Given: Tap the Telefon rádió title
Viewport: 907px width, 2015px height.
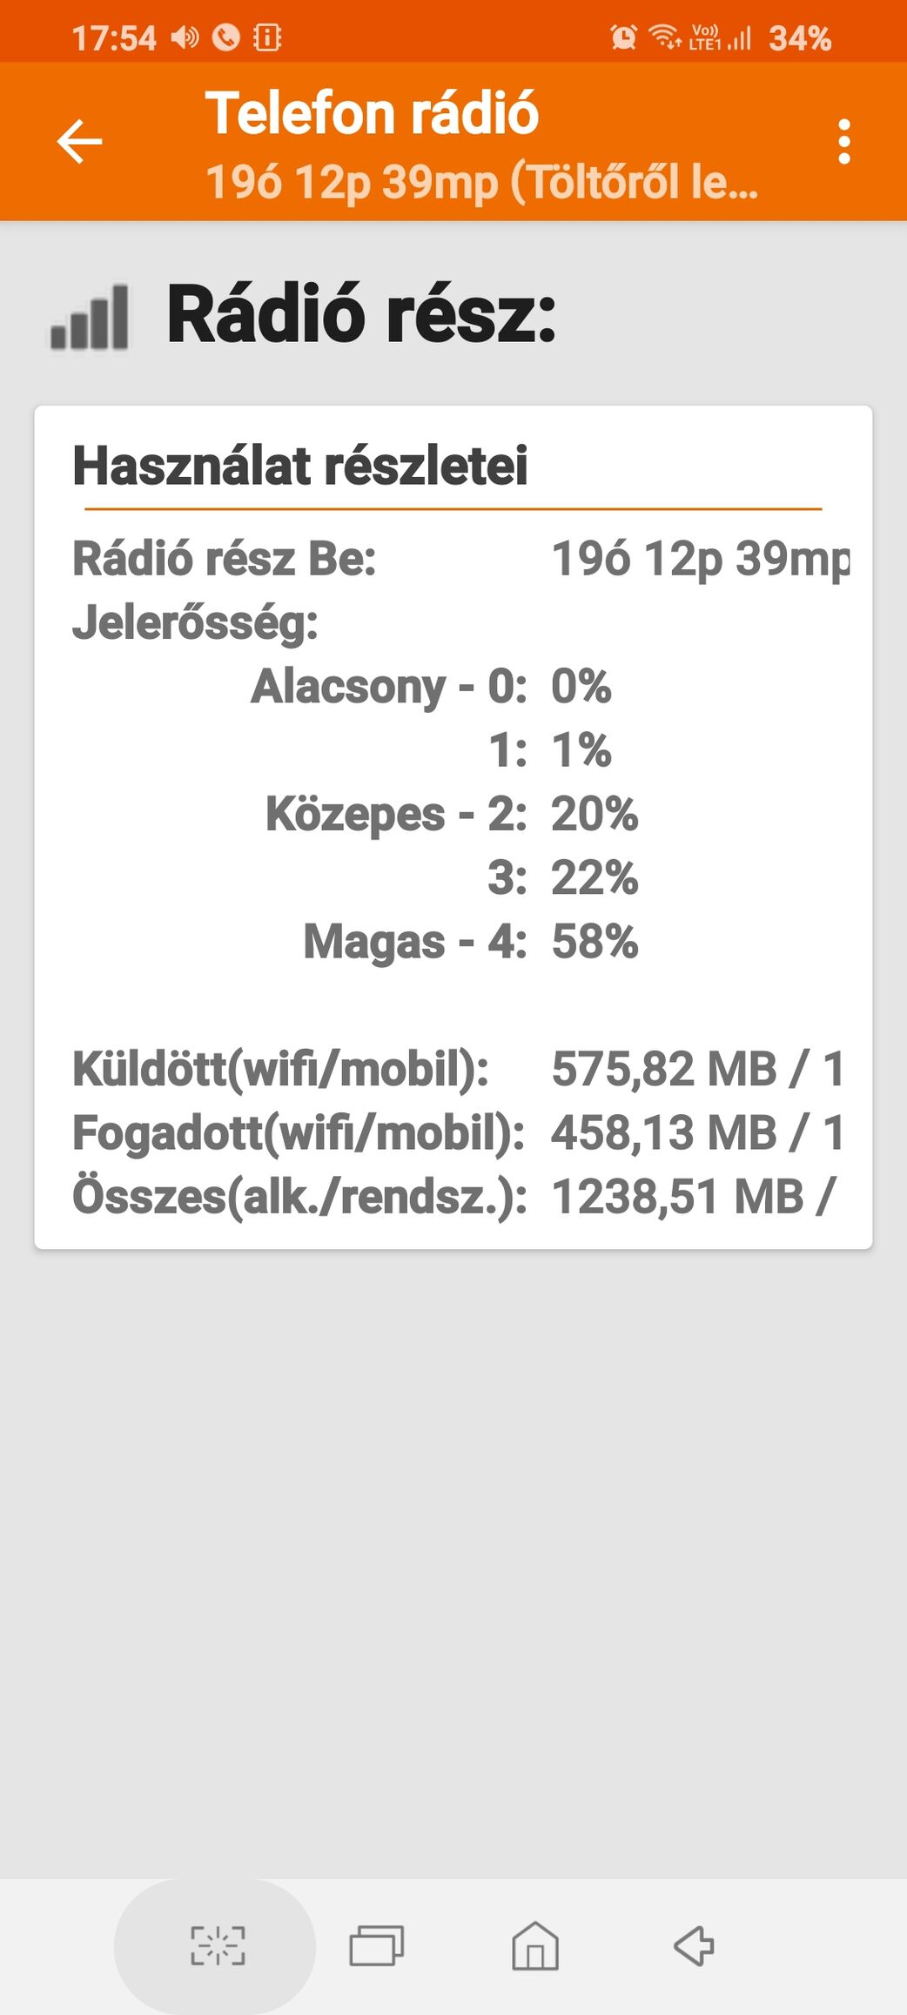Looking at the screenshot, I should pos(372,114).
